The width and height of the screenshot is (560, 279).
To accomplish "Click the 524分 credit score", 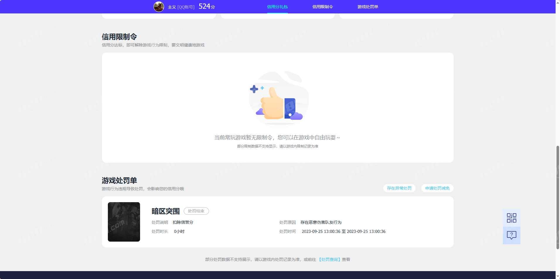I will pyautogui.click(x=207, y=6).
